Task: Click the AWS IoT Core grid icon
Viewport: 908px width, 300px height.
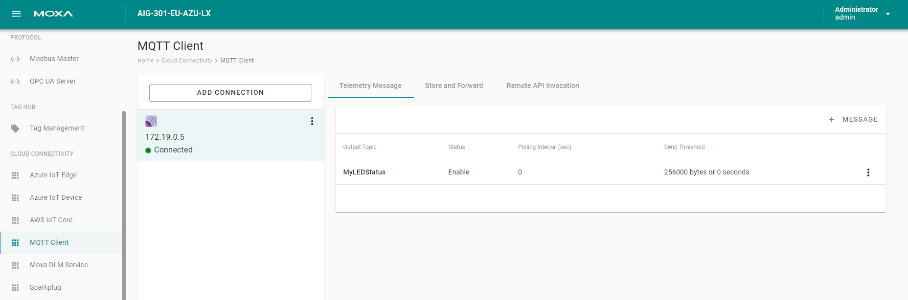Action: pyautogui.click(x=15, y=220)
